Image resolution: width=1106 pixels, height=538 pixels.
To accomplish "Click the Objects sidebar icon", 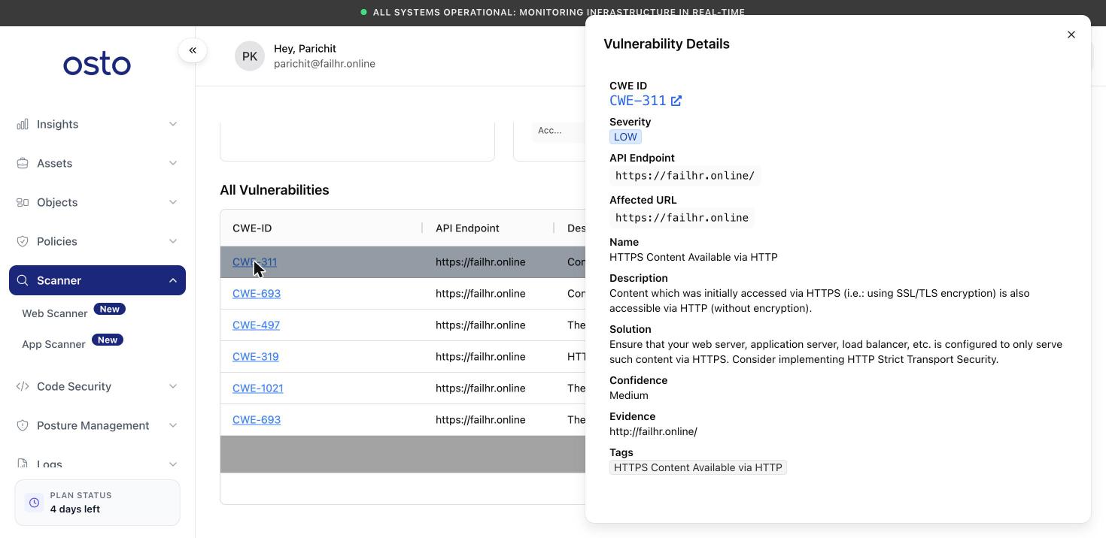I will pyautogui.click(x=23, y=202).
